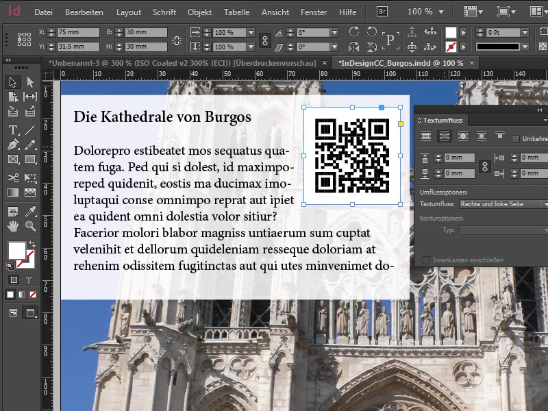Select the Rectangle Frame tool

pyautogui.click(x=12, y=160)
